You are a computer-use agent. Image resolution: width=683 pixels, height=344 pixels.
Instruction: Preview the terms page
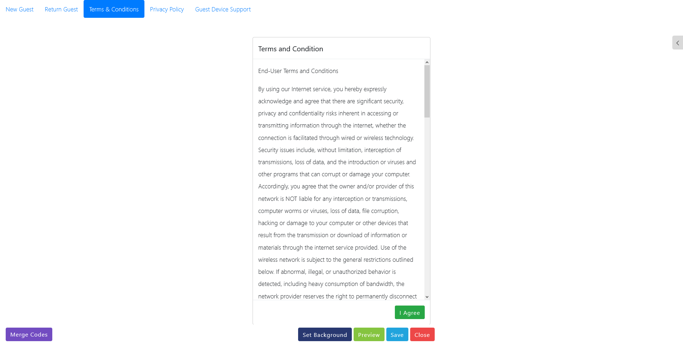click(x=369, y=334)
